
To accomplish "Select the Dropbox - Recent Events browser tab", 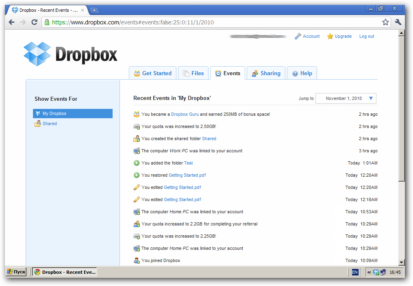I will (x=48, y=10).
